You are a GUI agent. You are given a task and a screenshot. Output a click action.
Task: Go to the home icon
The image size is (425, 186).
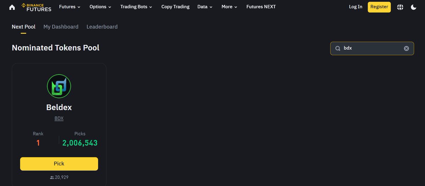(x=12, y=7)
